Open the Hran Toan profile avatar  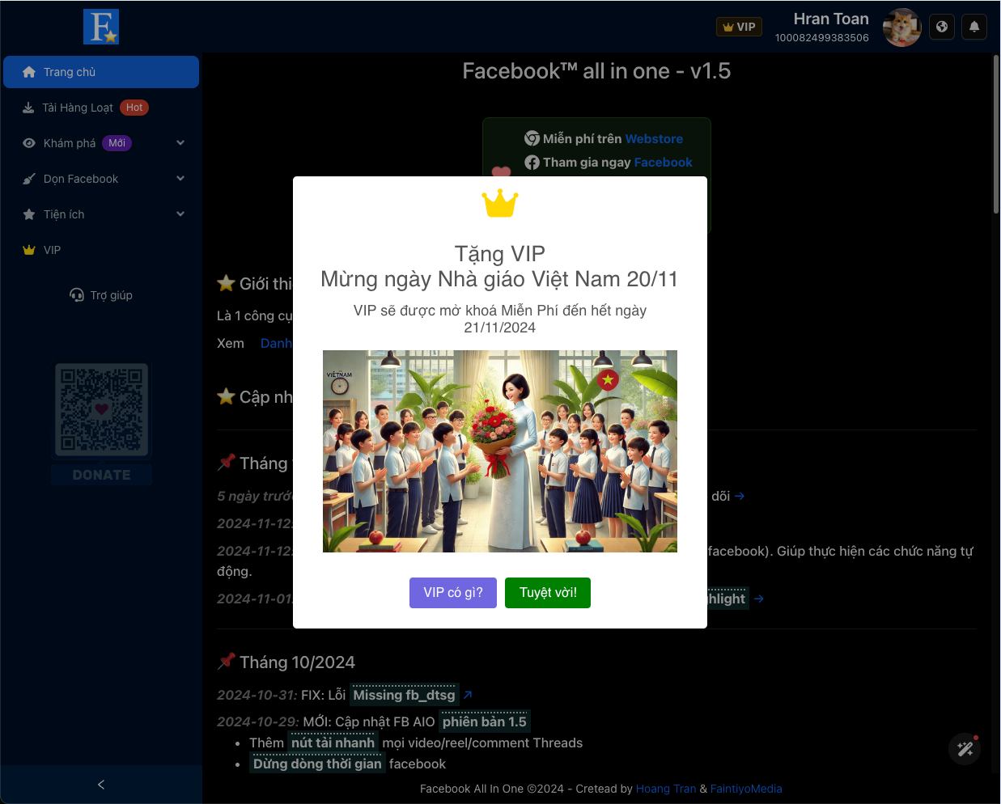coord(901,28)
